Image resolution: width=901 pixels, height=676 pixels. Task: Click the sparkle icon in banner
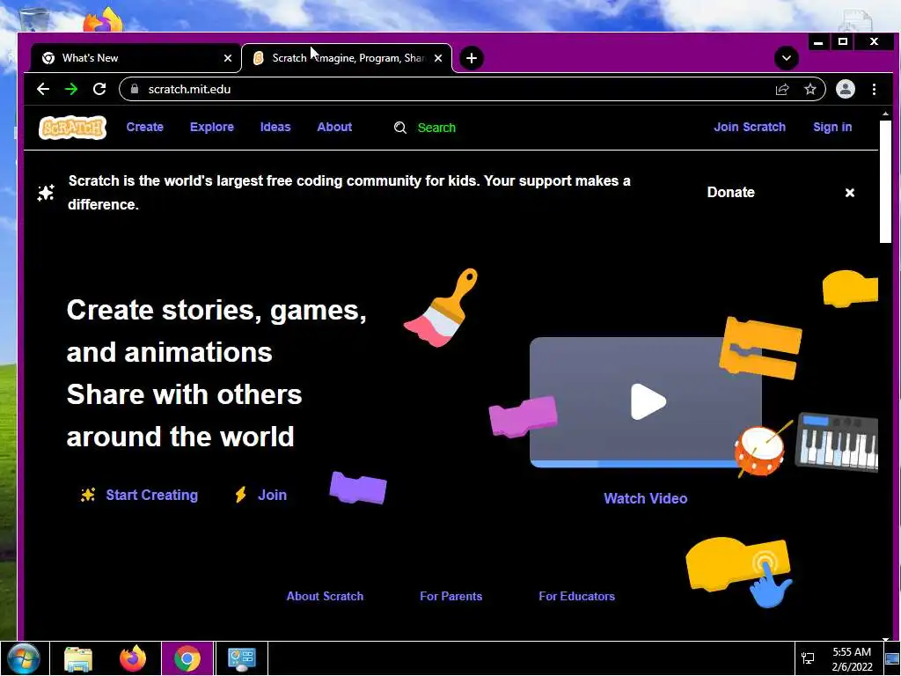[46, 193]
